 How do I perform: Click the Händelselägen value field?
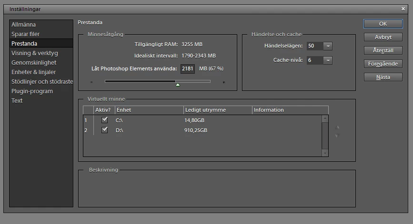pos(315,46)
